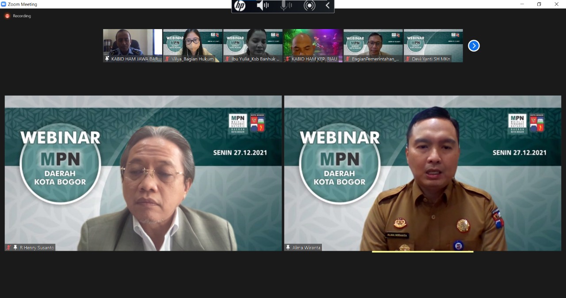Click the R Henry Susanto name label
Viewport: 566px width, 298px height.
click(x=37, y=248)
